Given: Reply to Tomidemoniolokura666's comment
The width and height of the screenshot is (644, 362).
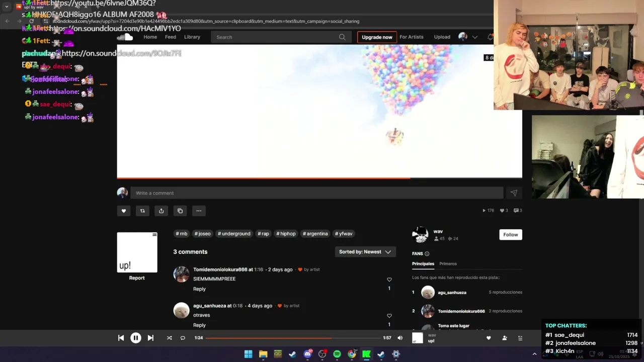Looking at the screenshot, I should point(199,289).
